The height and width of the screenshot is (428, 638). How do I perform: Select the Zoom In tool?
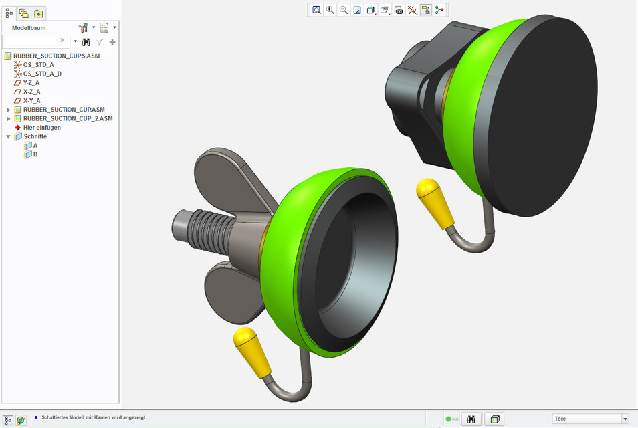pos(329,9)
